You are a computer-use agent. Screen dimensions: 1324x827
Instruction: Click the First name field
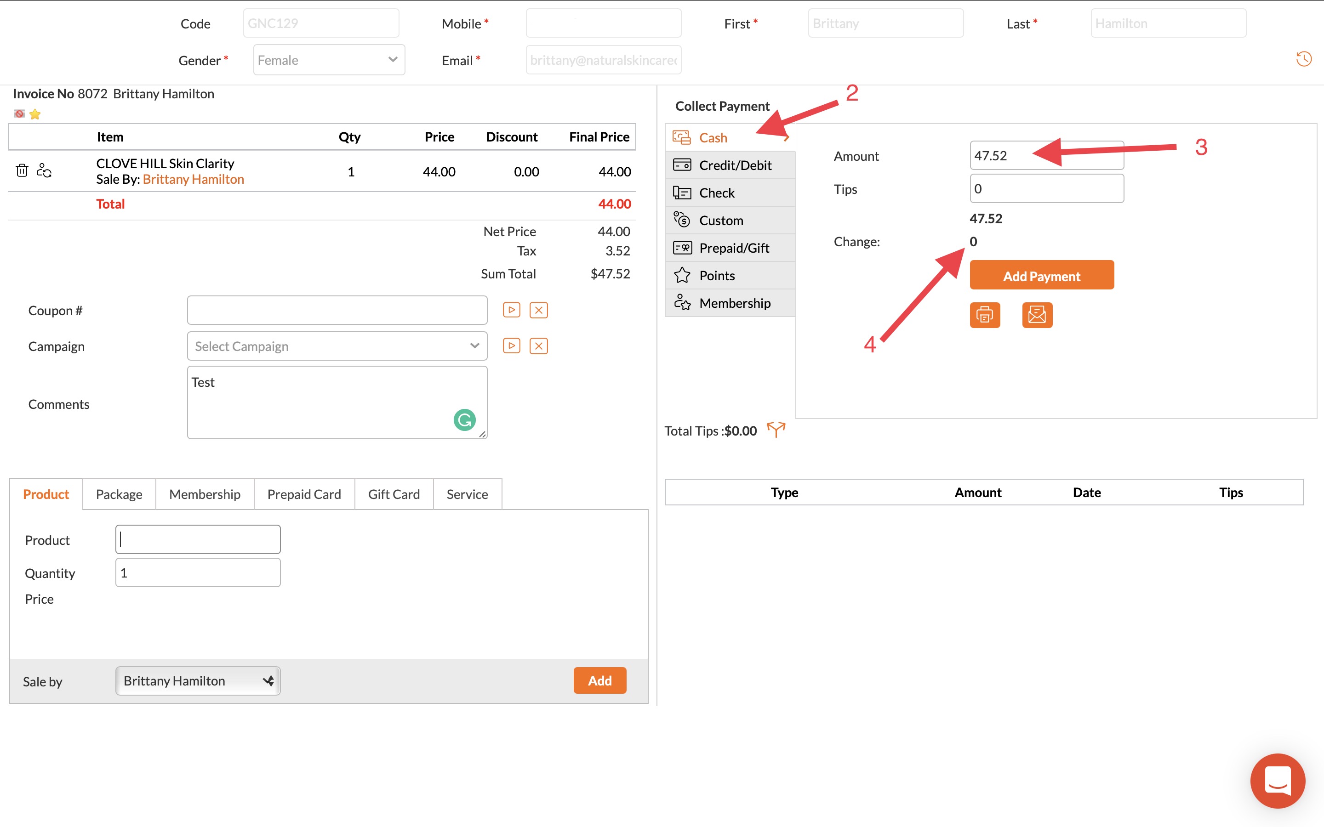click(886, 23)
